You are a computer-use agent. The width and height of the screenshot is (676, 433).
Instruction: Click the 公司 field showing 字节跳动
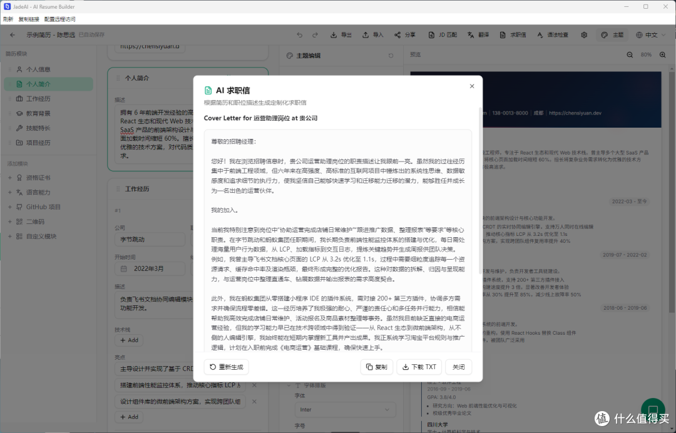(150, 239)
